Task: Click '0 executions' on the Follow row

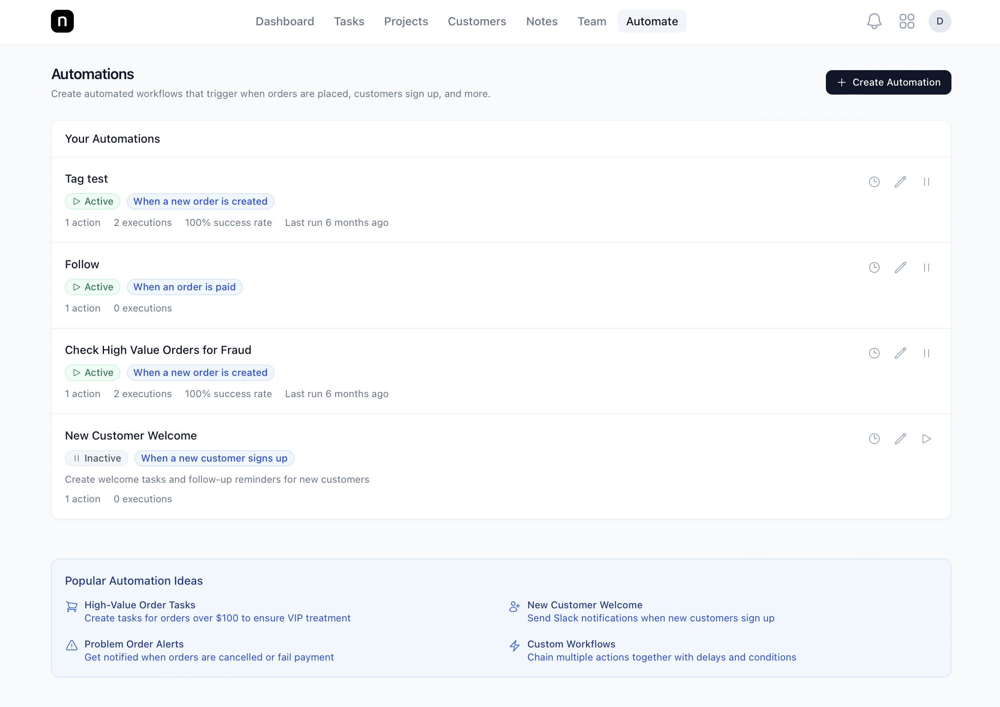Action: click(143, 309)
